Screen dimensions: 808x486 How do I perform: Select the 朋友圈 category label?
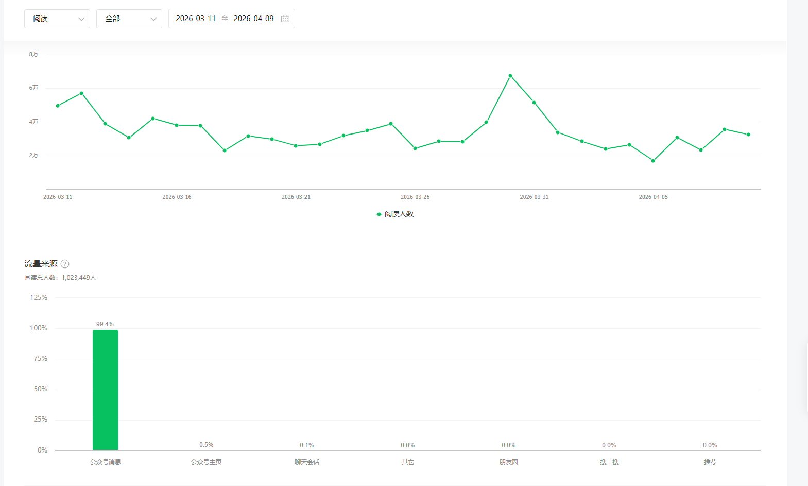508,462
